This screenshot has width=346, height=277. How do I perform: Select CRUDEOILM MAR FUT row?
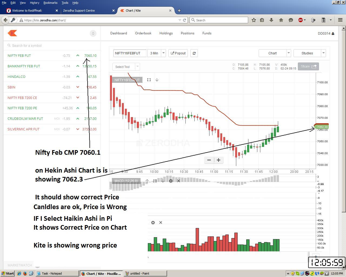(52, 118)
